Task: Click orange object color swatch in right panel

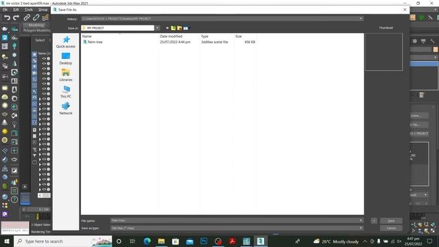Action: coord(436,49)
